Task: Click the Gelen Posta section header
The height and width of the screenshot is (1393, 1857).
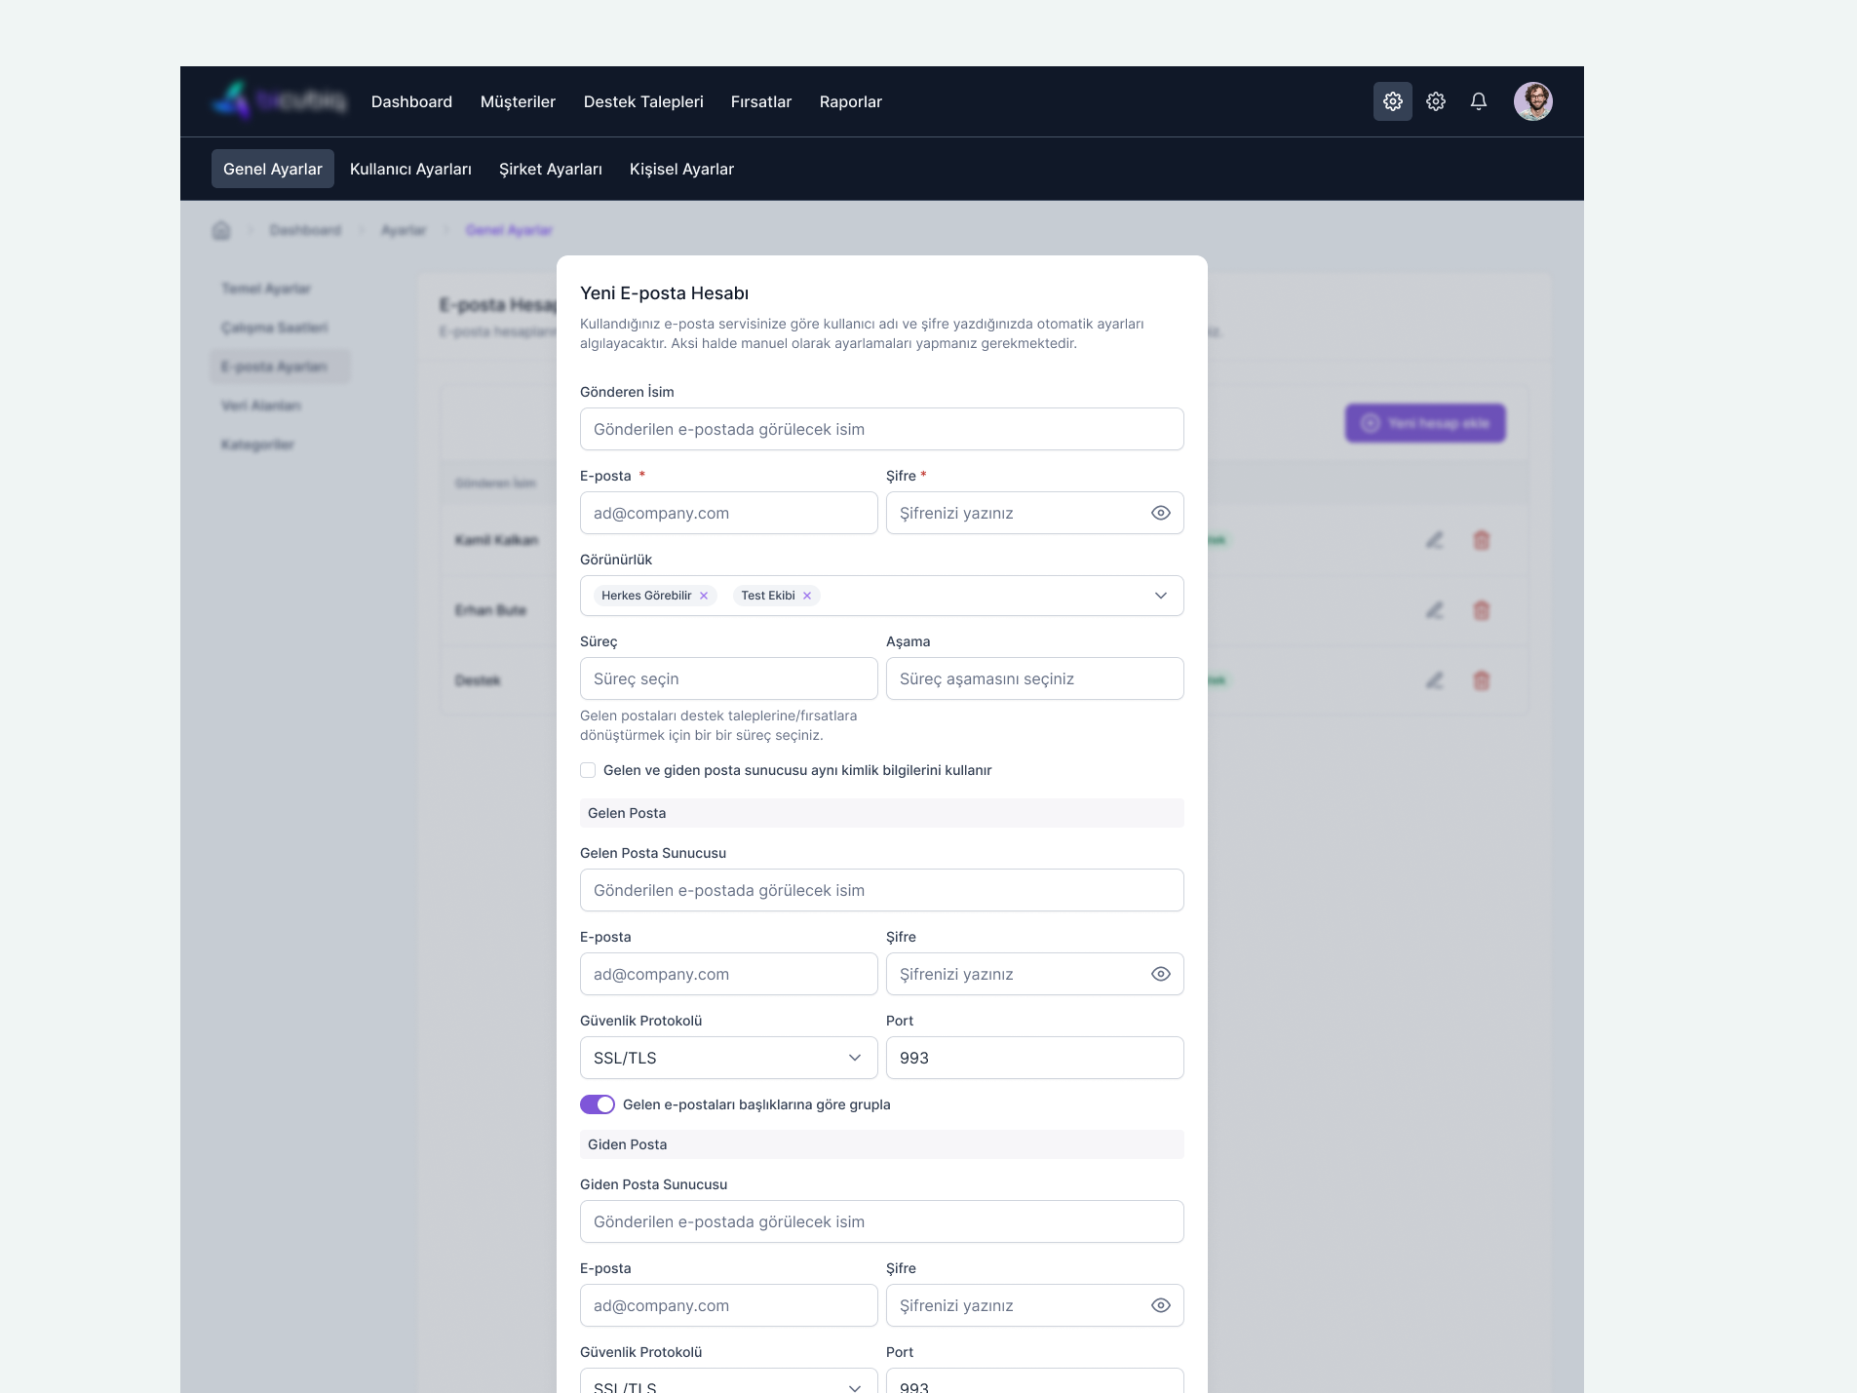Action: click(x=882, y=813)
